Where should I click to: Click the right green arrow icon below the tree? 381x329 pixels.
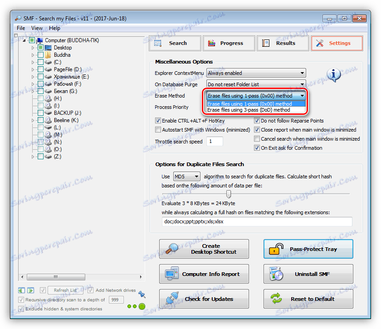pyautogui.click(x=30, y=290)
